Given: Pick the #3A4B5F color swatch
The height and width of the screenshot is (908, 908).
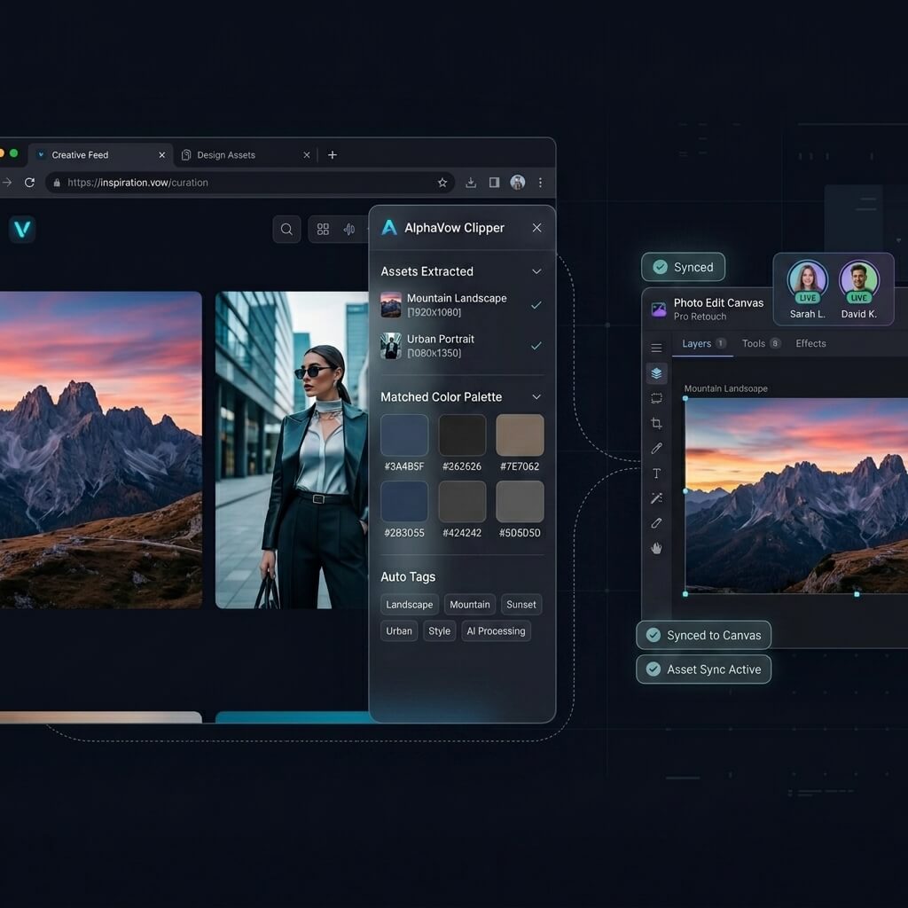Looking at the screenshot, I should click(x=404, y=434).
